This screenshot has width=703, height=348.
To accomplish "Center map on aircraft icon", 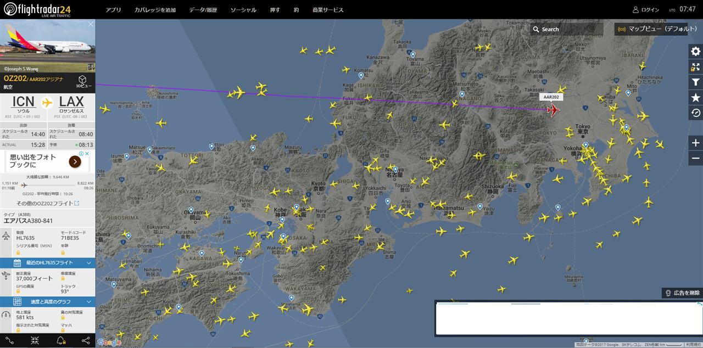I will click(x=36, y=340).
